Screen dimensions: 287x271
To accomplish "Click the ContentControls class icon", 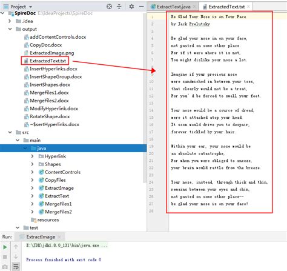I will (41, 172).
